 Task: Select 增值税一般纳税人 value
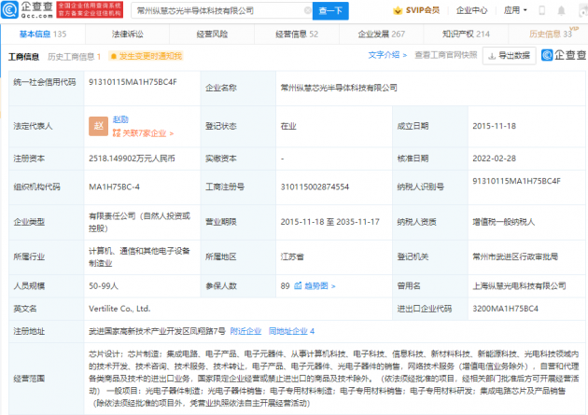[x=504, y=222]
